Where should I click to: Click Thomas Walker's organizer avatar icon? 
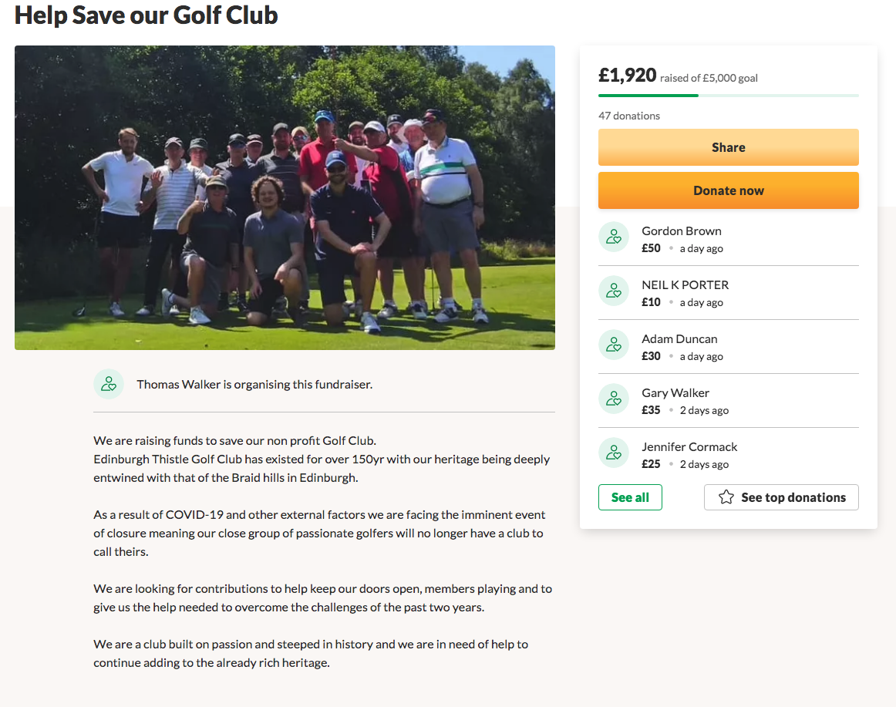[x=109, y=383]
